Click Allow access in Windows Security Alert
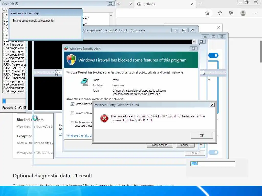Viewport: 262px width, 196px height. pyautogui.click(x=160, y=145)
